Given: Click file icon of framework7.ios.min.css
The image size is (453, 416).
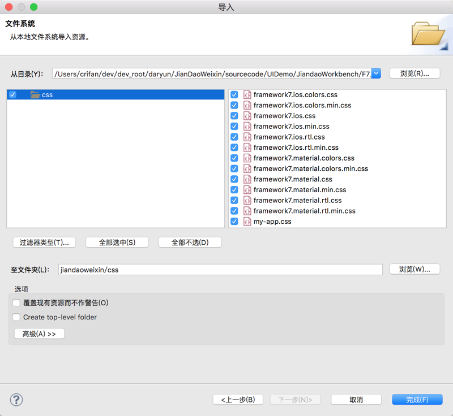Looking at the screenshot, I should [247, 126].
